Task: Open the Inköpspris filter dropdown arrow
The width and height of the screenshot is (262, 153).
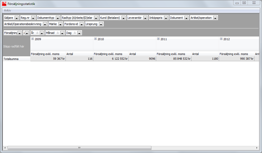Action: pyautogui.click(x=166, y=18)
